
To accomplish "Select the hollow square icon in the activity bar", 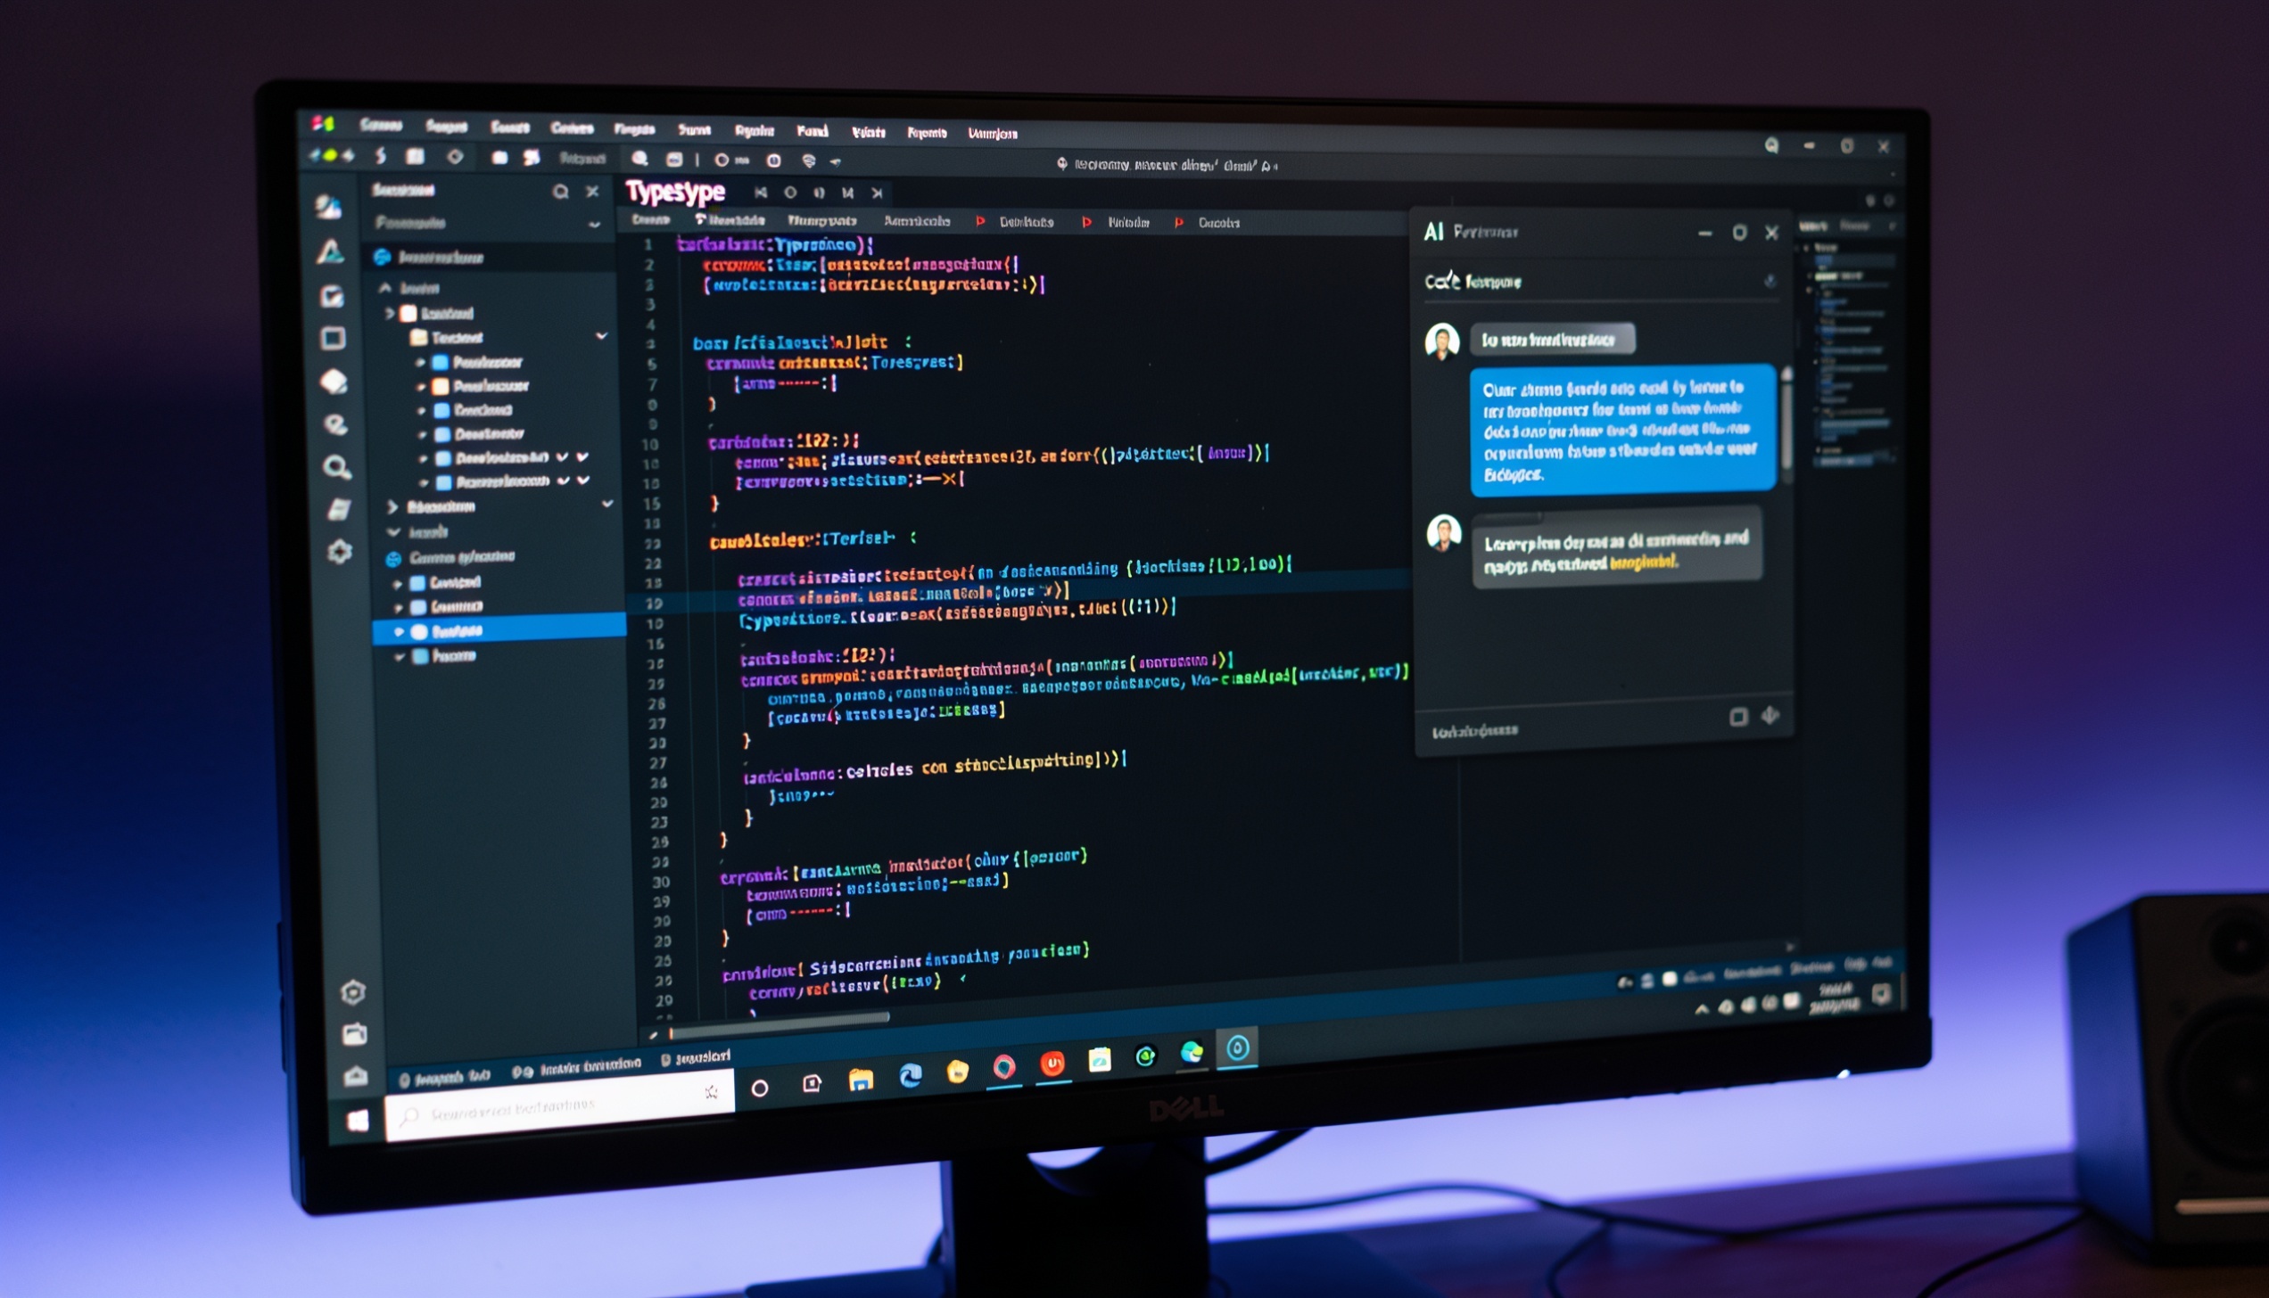I will [333, 338].
